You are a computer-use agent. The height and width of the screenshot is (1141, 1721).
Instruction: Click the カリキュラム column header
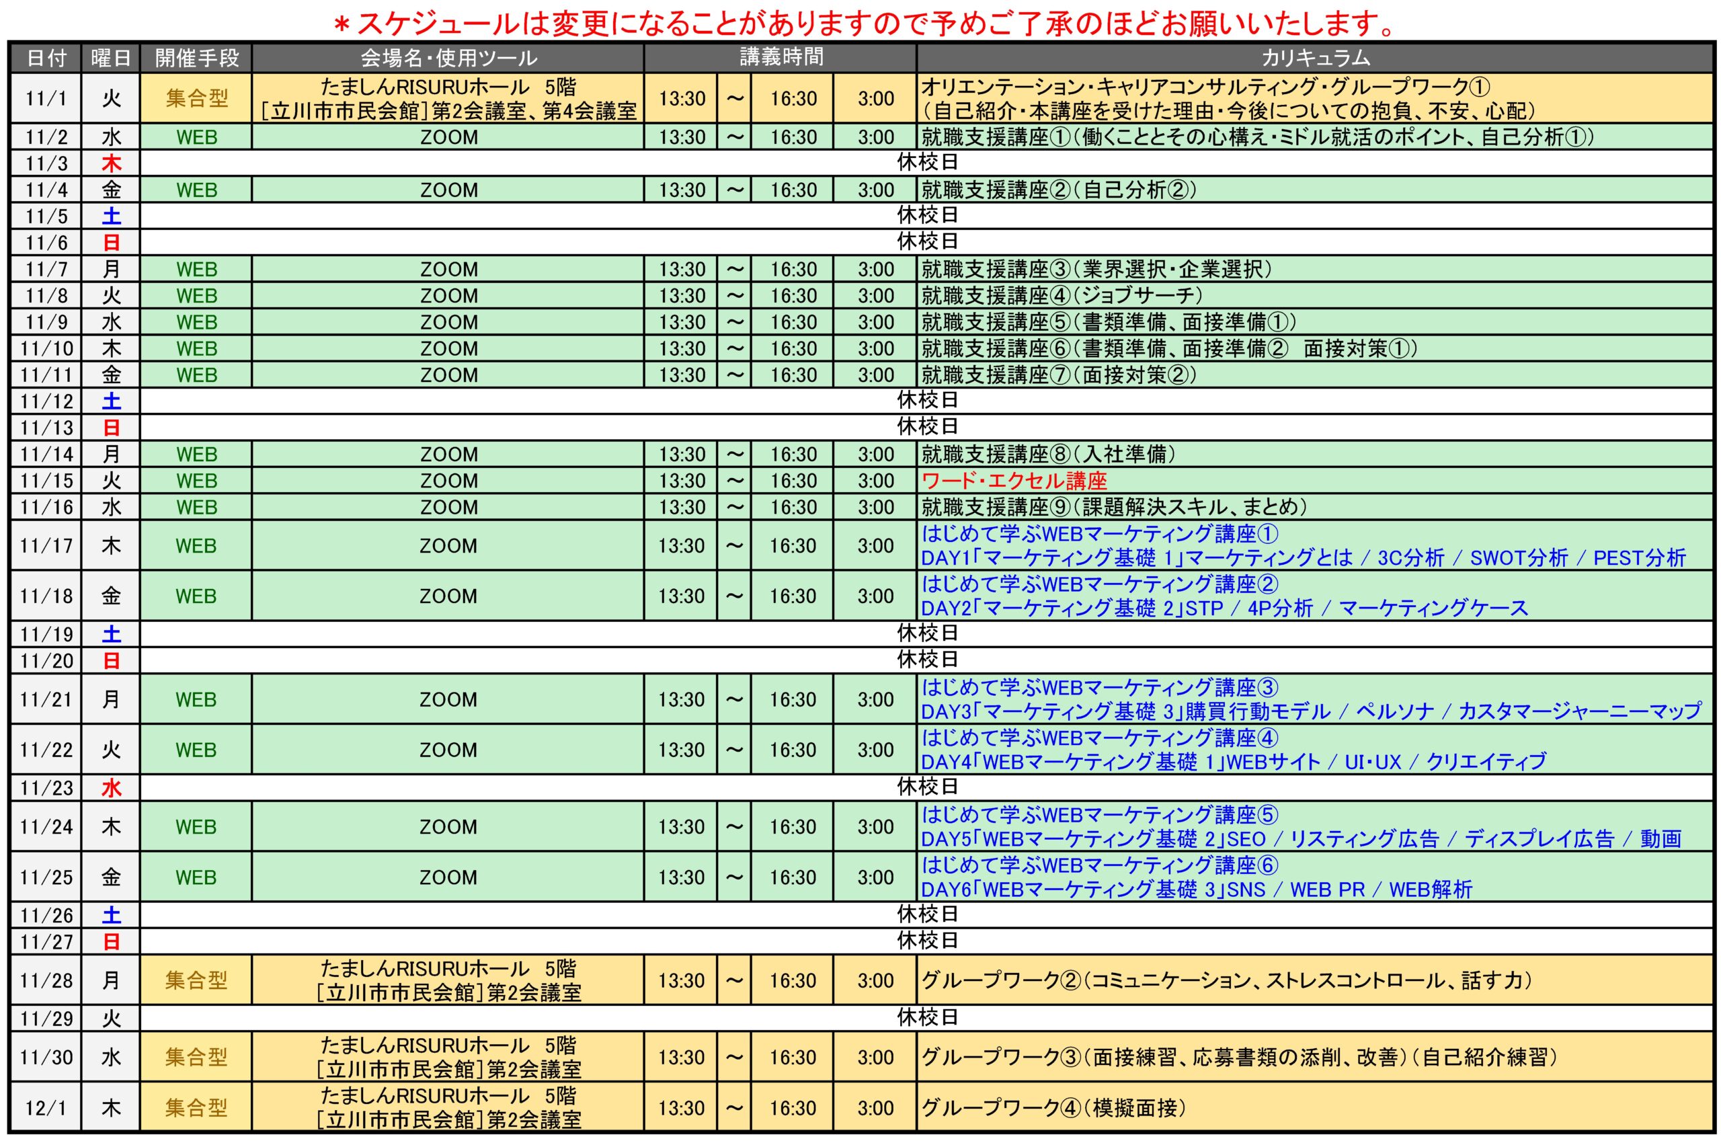(1315, 58)
